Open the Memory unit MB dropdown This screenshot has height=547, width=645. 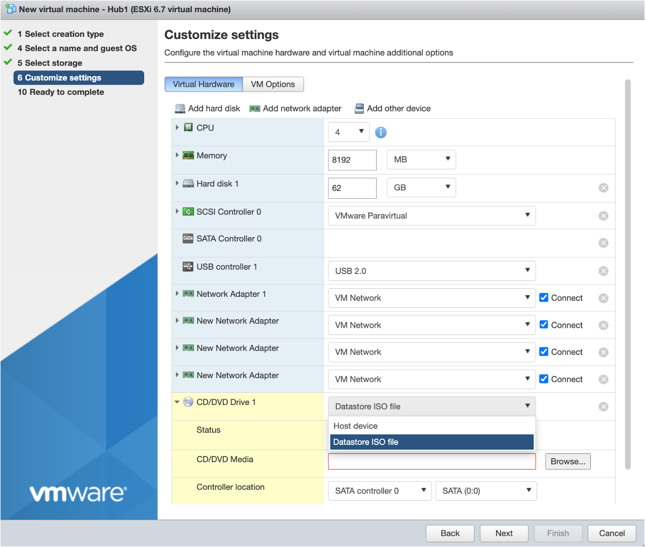coord(421,159)
